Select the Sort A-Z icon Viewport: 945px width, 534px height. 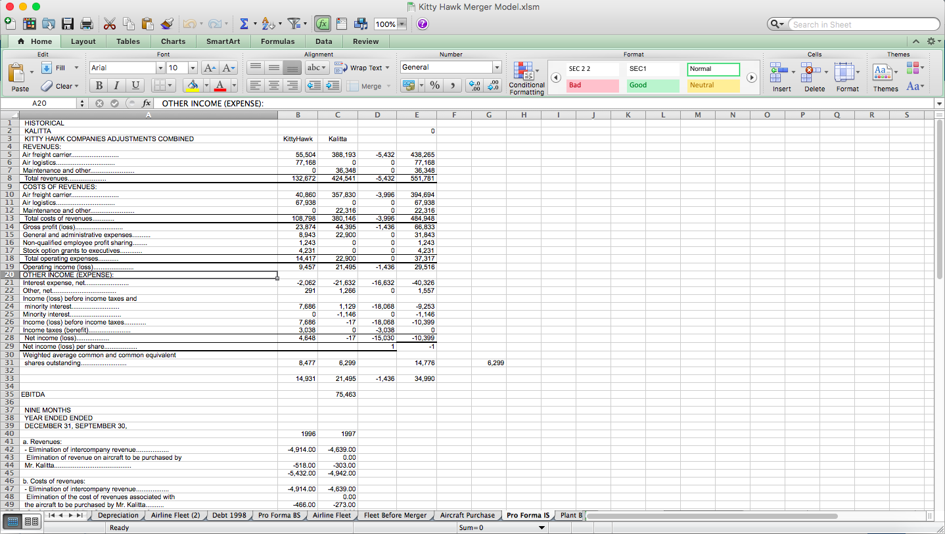269,23
